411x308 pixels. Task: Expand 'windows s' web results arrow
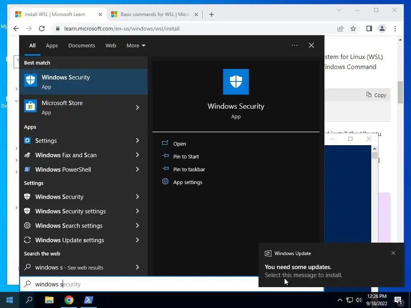click(x=138, y=267)
